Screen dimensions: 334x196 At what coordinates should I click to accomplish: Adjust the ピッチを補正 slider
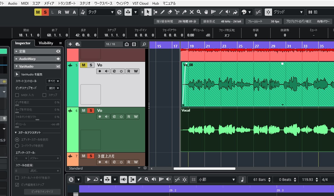pos(37,103)
